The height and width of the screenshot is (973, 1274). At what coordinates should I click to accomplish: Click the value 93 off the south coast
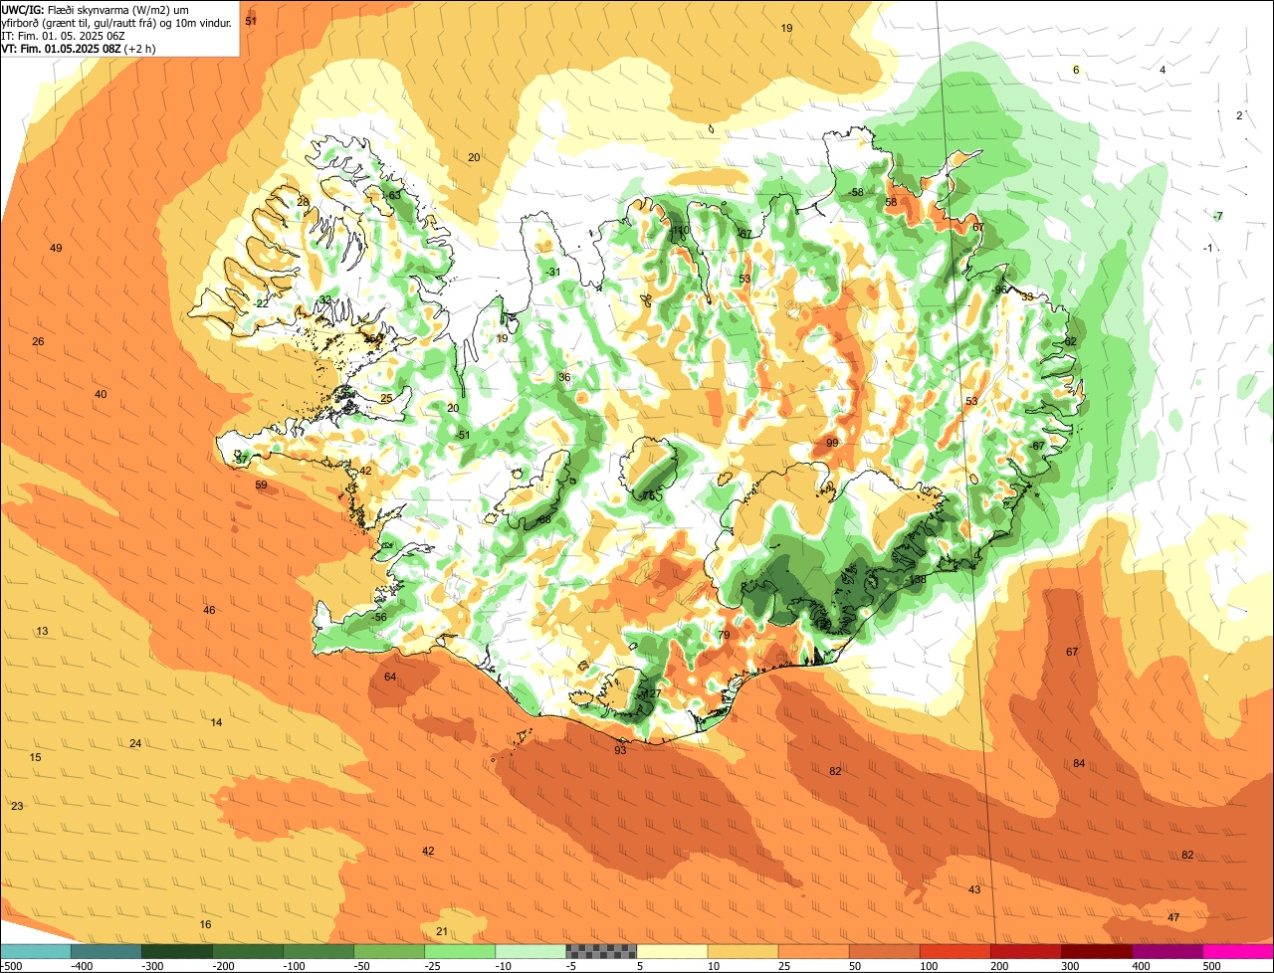(620, 750)
